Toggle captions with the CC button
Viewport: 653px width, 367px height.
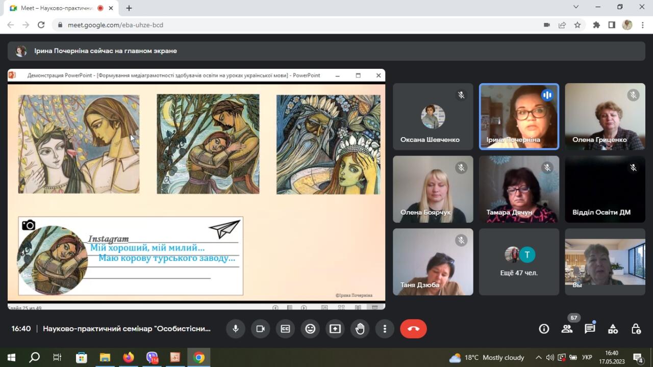(285, 329)
